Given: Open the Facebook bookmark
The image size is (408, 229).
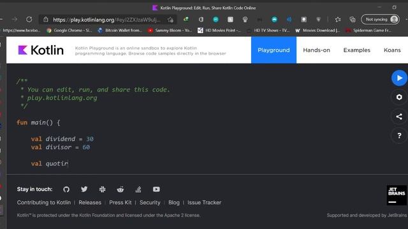Looking at the screenshot, I should [x=21, y=31].
